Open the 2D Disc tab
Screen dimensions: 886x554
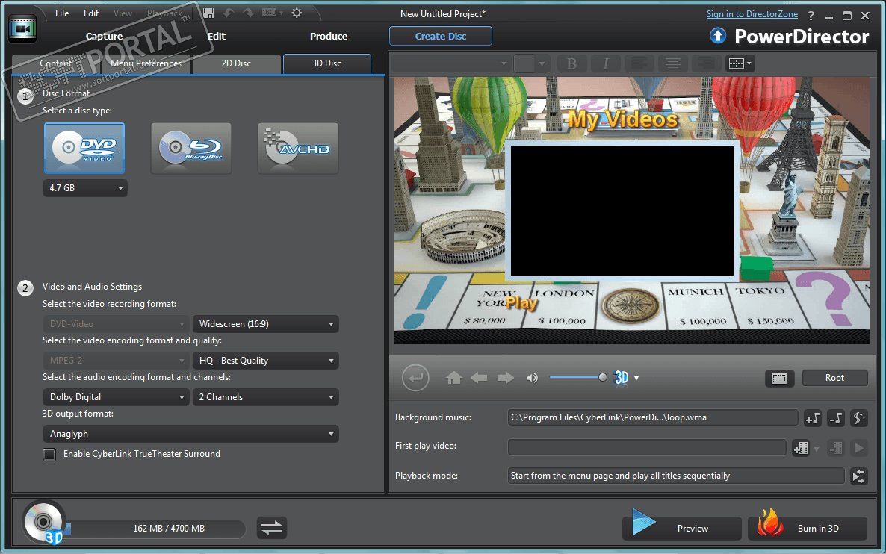(236, 63)
